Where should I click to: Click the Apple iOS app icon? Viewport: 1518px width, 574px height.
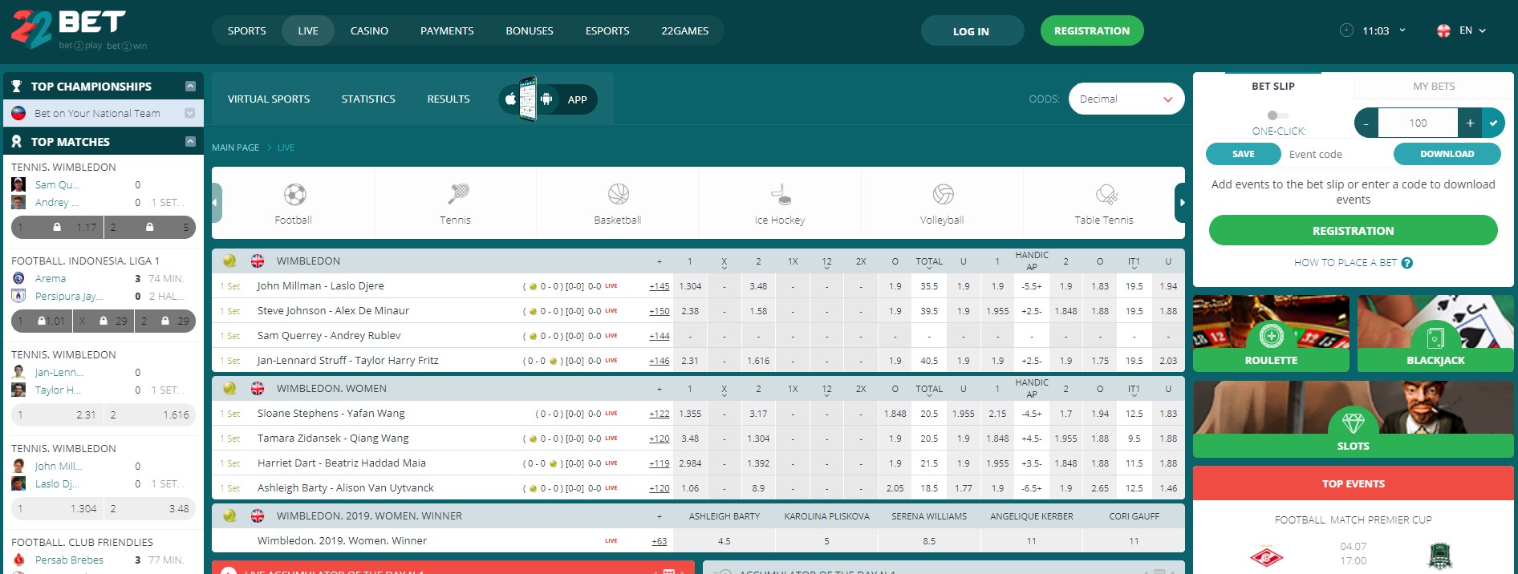point(510,99)
